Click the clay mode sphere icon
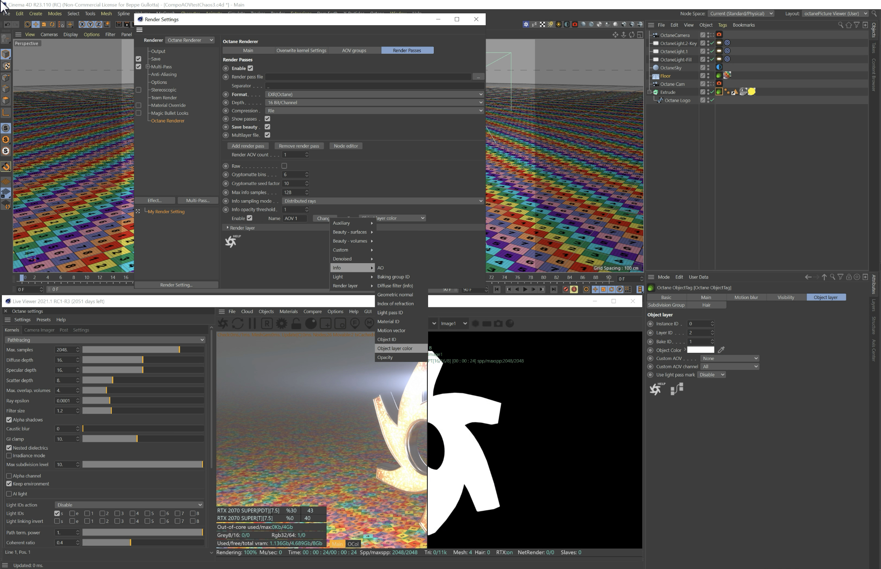881x569 pixels. 311,324
